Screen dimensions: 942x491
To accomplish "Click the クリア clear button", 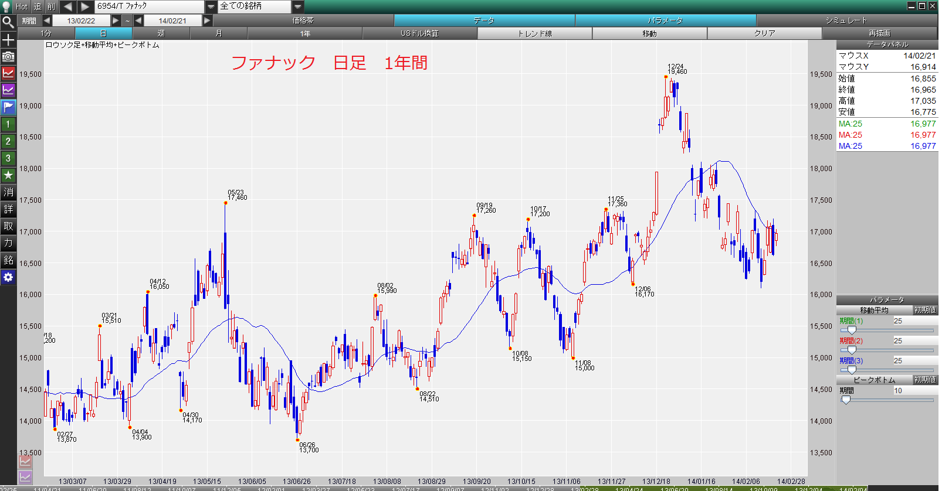I will click(x=765, y=33).
